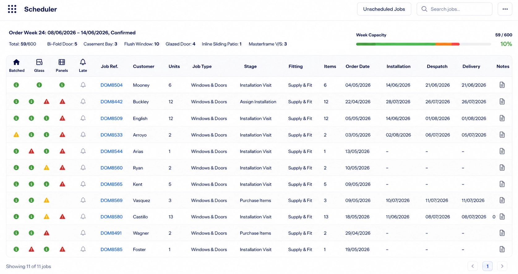
Task: Click the late bell for Wagner row
Action: tap(83, 233)
